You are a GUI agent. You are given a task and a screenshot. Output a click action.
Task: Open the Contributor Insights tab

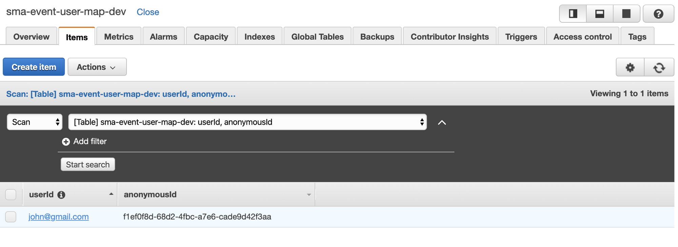click(x=450, y=36)
